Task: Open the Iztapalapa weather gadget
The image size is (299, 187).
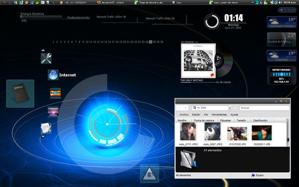Action: pyautogui.click(x=282, y=56)
